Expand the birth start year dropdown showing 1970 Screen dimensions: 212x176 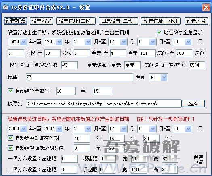[23, 42]
